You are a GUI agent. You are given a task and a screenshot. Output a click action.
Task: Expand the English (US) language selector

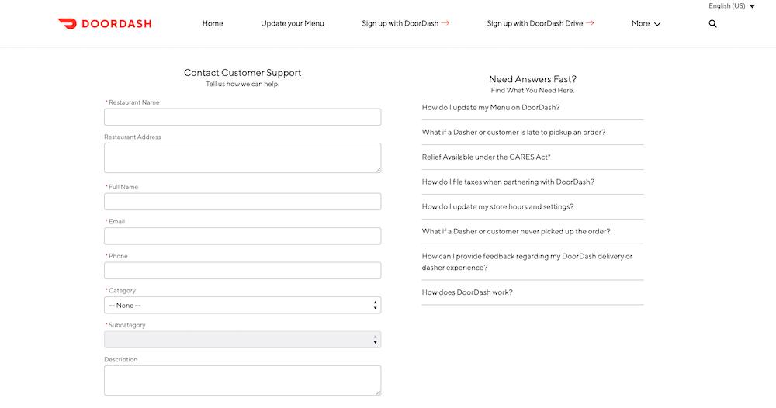click(732, 6)
